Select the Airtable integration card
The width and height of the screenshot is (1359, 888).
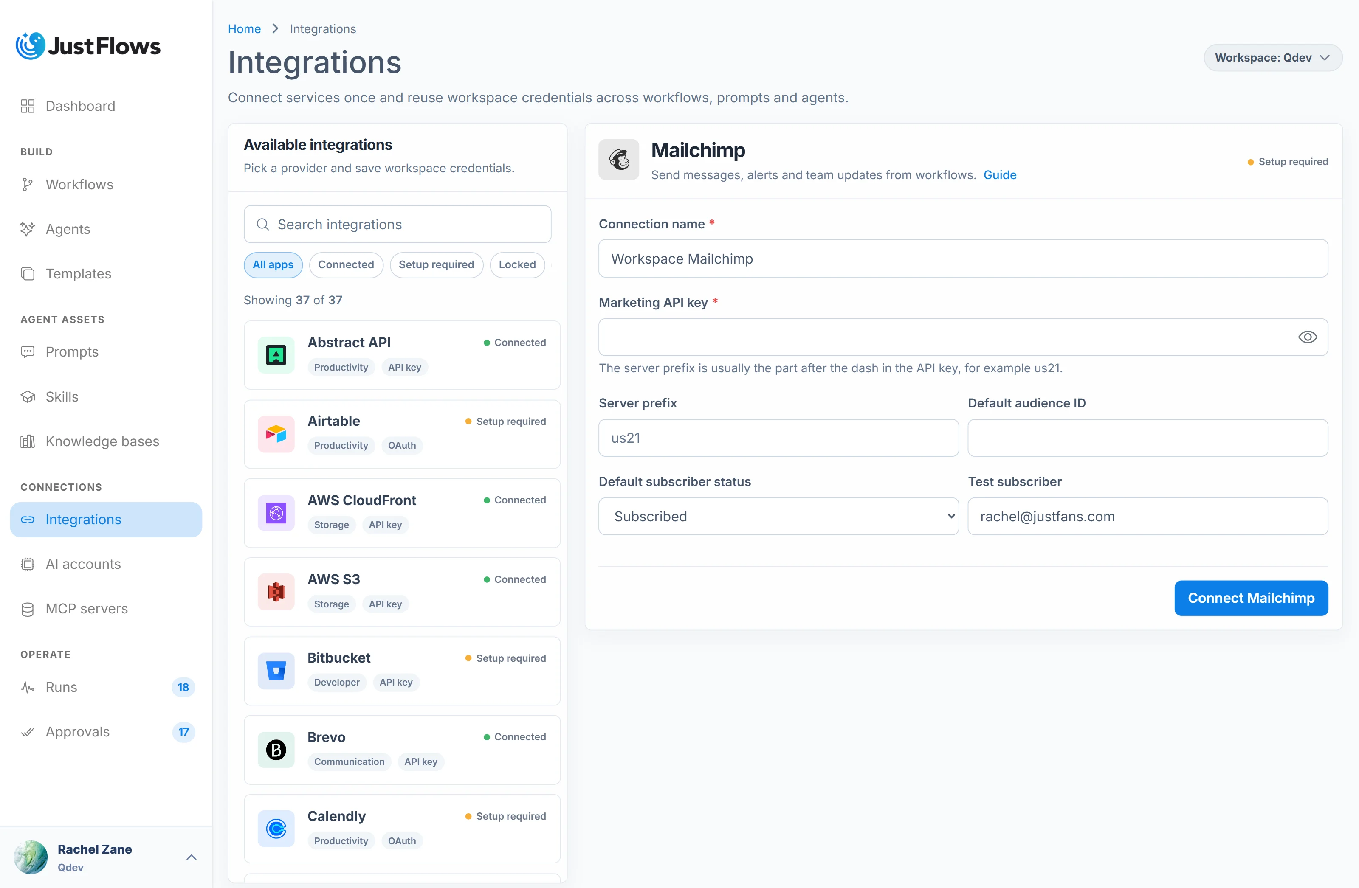[402, 434]
